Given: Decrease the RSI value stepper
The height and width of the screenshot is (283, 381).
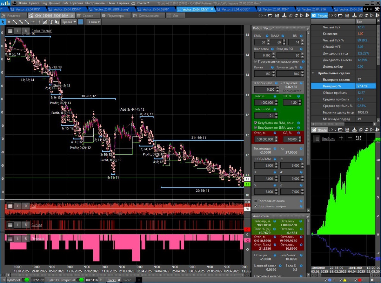Looking at the screenshot, I should click(303, 44).
